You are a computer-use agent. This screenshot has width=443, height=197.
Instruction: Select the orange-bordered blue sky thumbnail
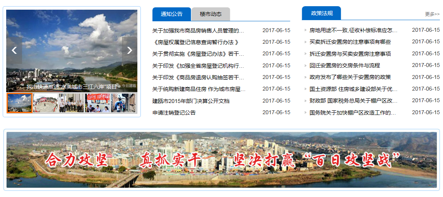pyautogui.click(x=19, y=103)
